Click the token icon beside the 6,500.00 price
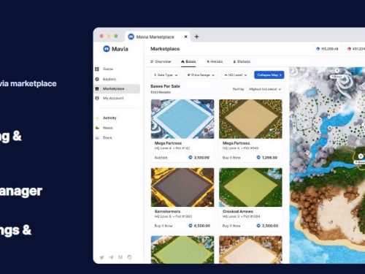The height and width of the screenshot is (274, 365). 191,226
